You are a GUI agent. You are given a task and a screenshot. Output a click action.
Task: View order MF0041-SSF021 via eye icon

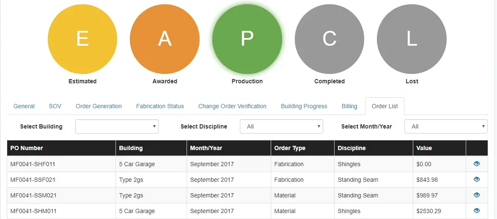pos(476,179)
